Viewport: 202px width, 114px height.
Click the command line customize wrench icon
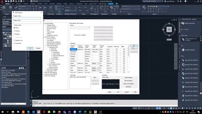pyautogui.click(x=31, y=104)
